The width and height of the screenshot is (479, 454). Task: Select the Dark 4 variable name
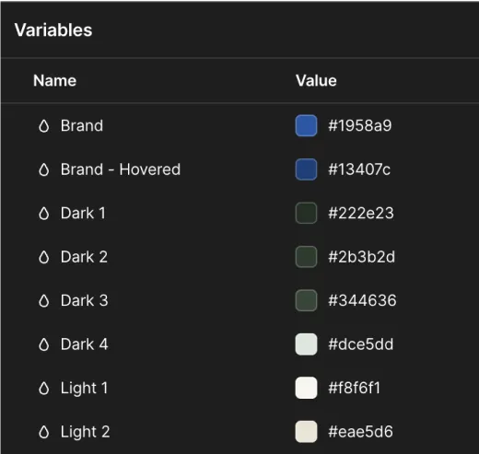tap(84, 344)
